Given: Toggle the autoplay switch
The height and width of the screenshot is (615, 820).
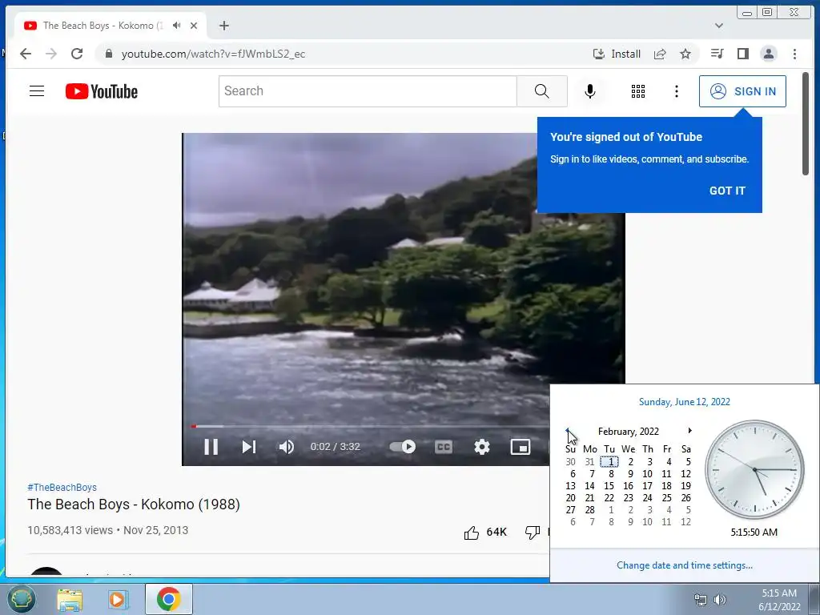Looking at the screenshot, I should point(402,447).
